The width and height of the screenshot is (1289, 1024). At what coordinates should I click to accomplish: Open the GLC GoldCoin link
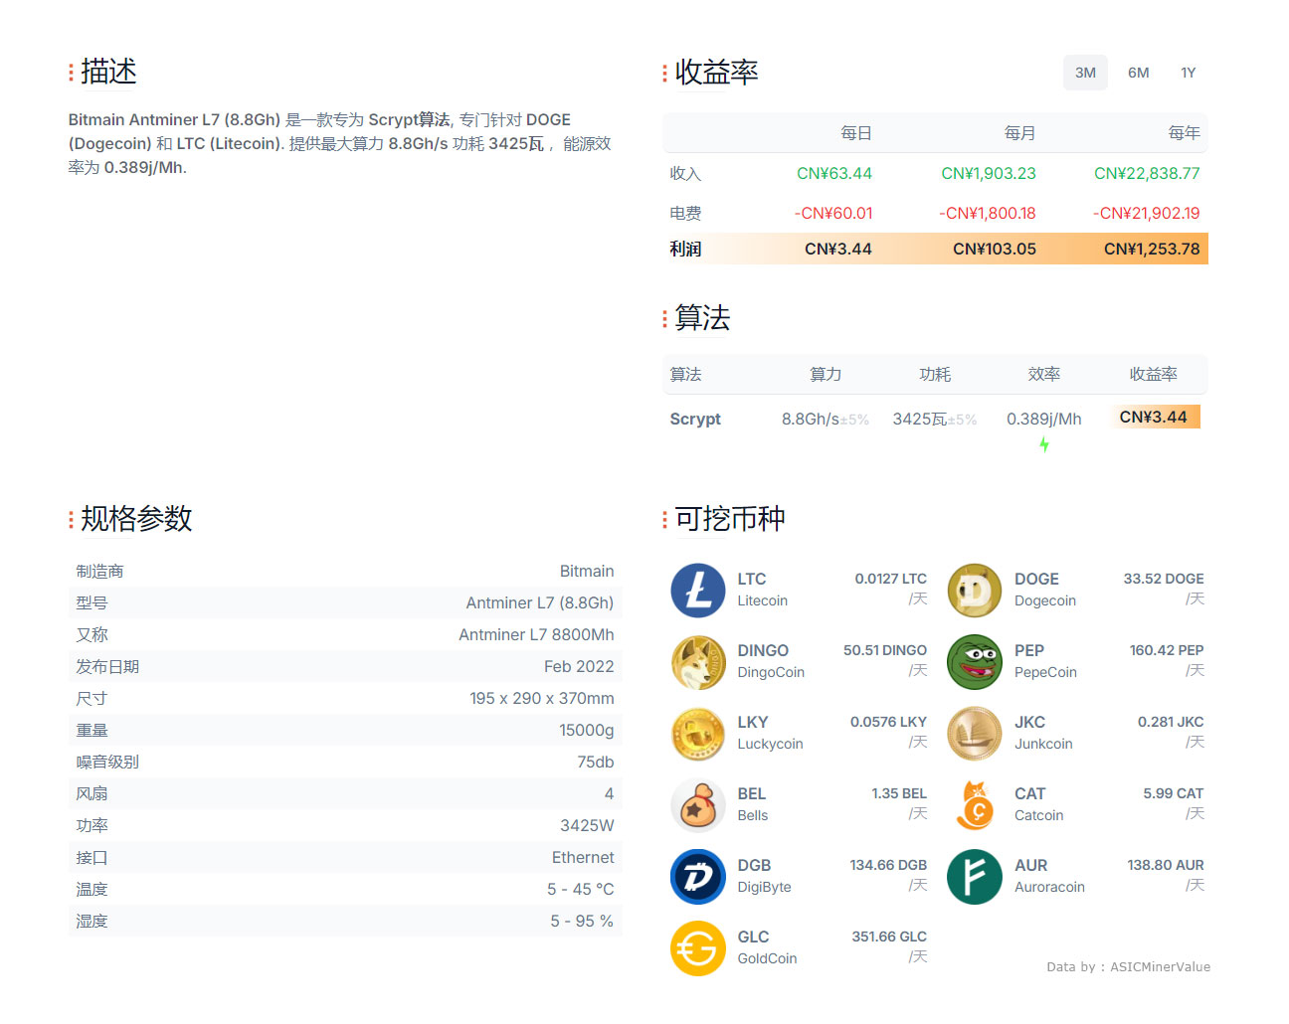(x=767, y=947)
